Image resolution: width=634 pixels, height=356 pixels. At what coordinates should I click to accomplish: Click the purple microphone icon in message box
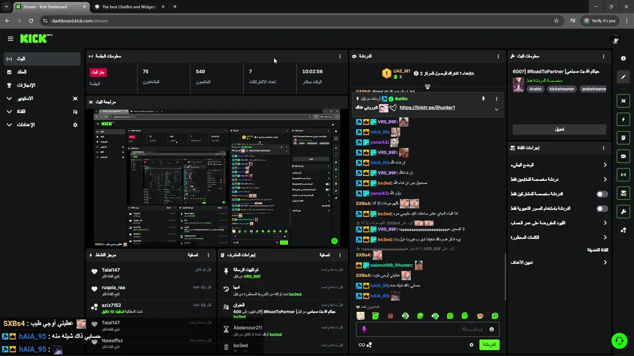(x=364, y=329)
